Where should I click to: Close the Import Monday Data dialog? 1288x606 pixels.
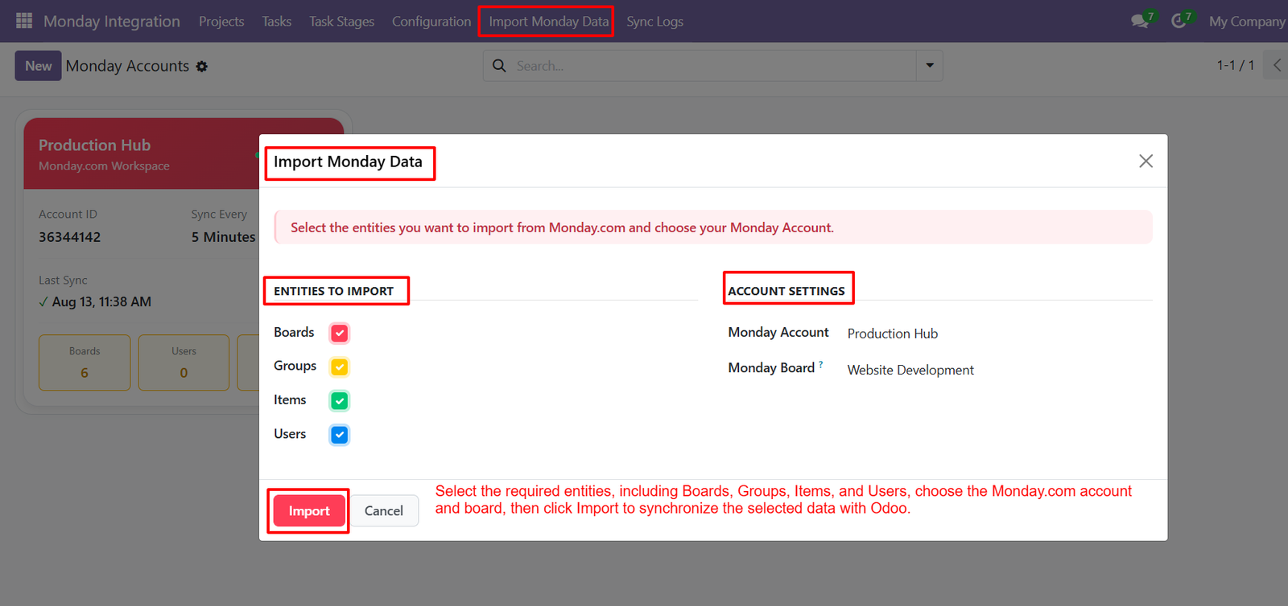click(1146, 161)
